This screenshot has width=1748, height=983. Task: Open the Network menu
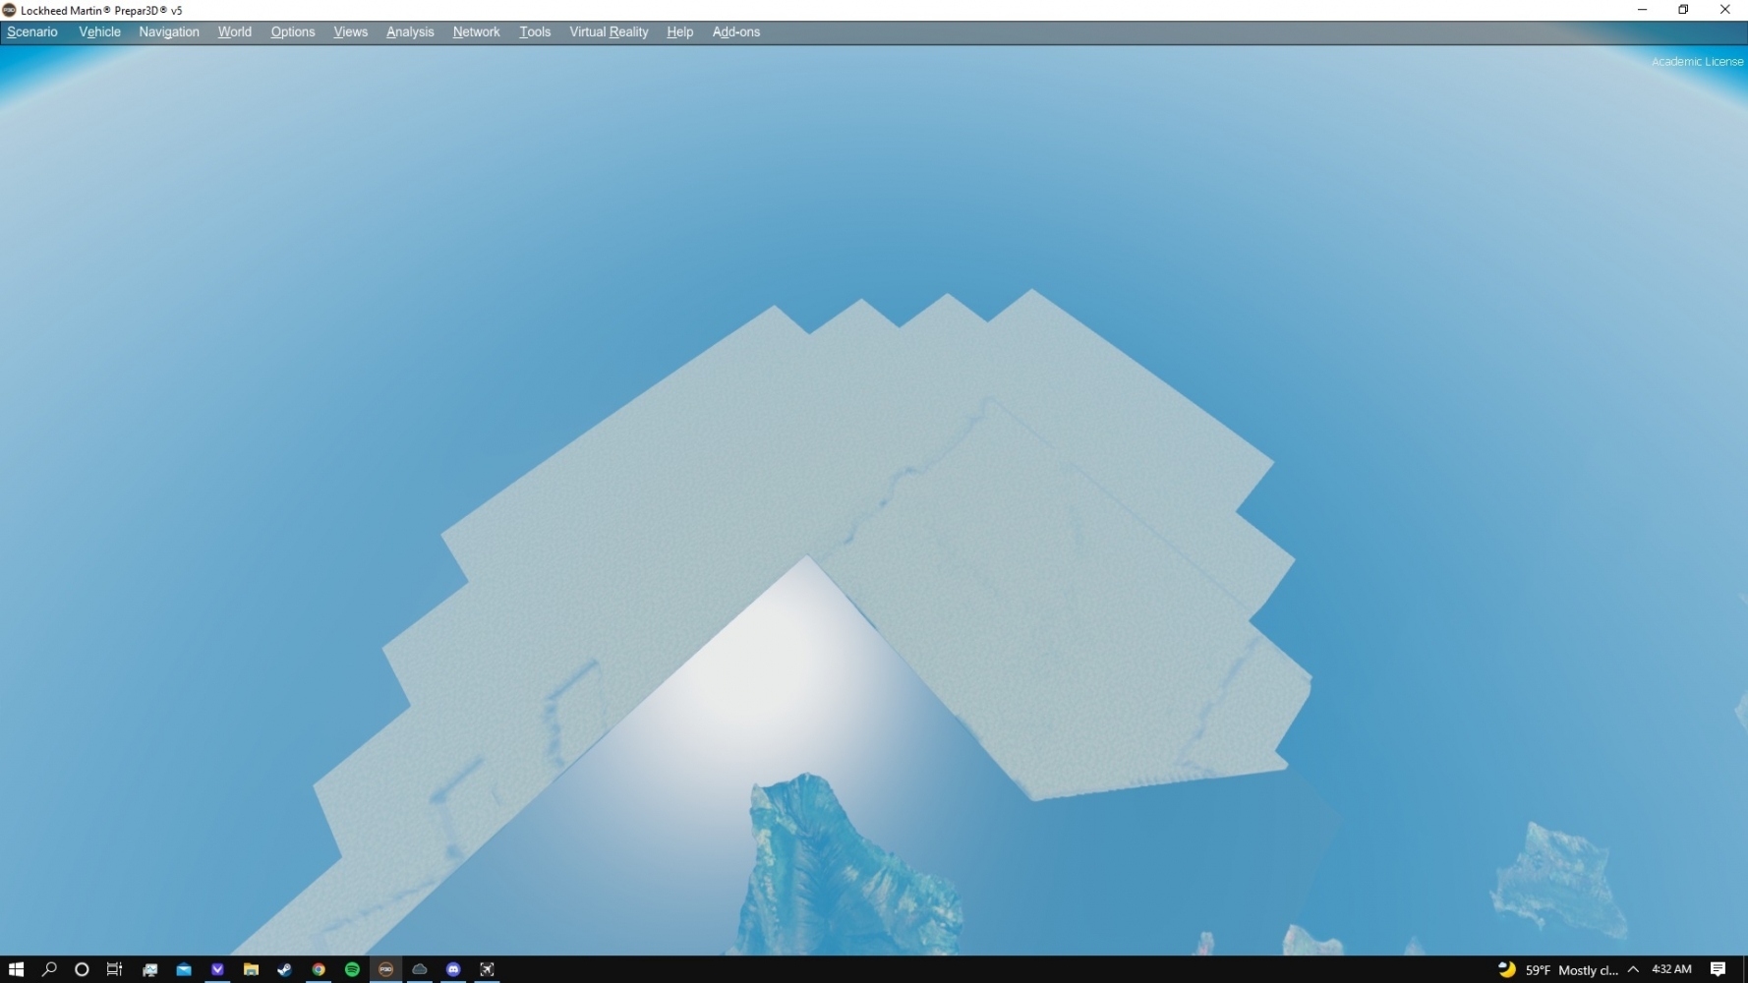pos(476,32)
